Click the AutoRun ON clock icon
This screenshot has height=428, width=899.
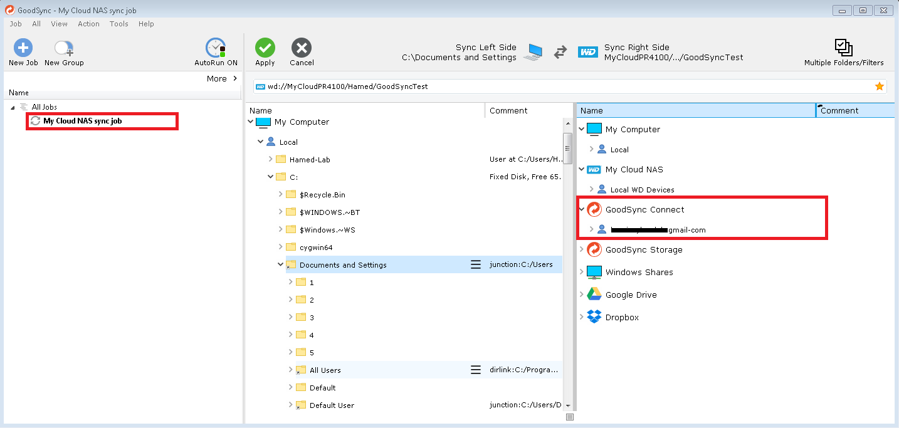[215, 47]
